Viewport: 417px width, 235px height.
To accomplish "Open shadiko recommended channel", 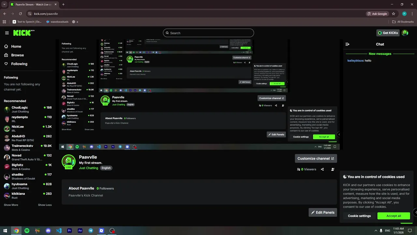I will tap(28, 176).
